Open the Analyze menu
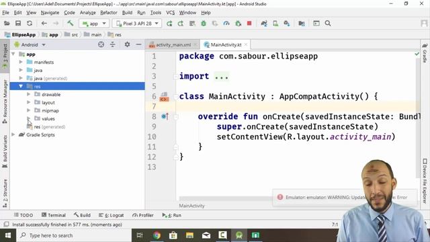The height and width of the screenshot is (242, 430). point(88,13)
